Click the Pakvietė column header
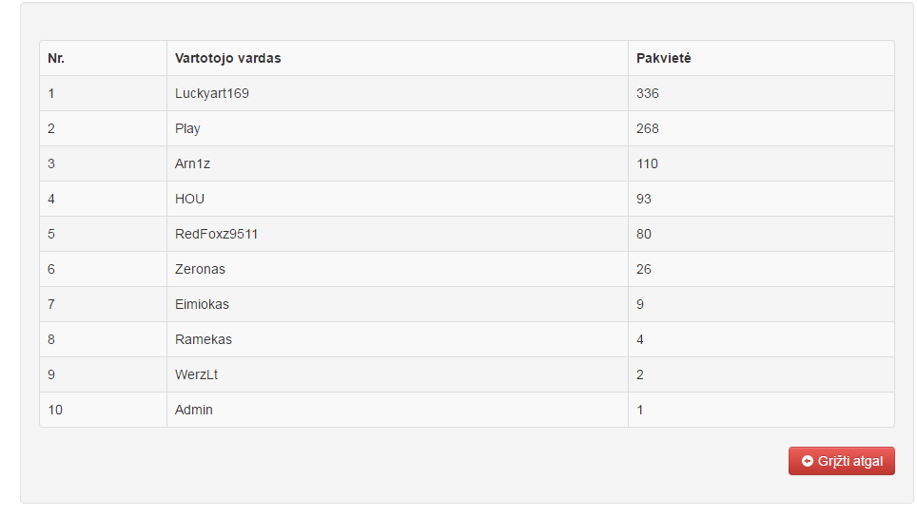Viewport: 917px width, 517px height. 761,58
